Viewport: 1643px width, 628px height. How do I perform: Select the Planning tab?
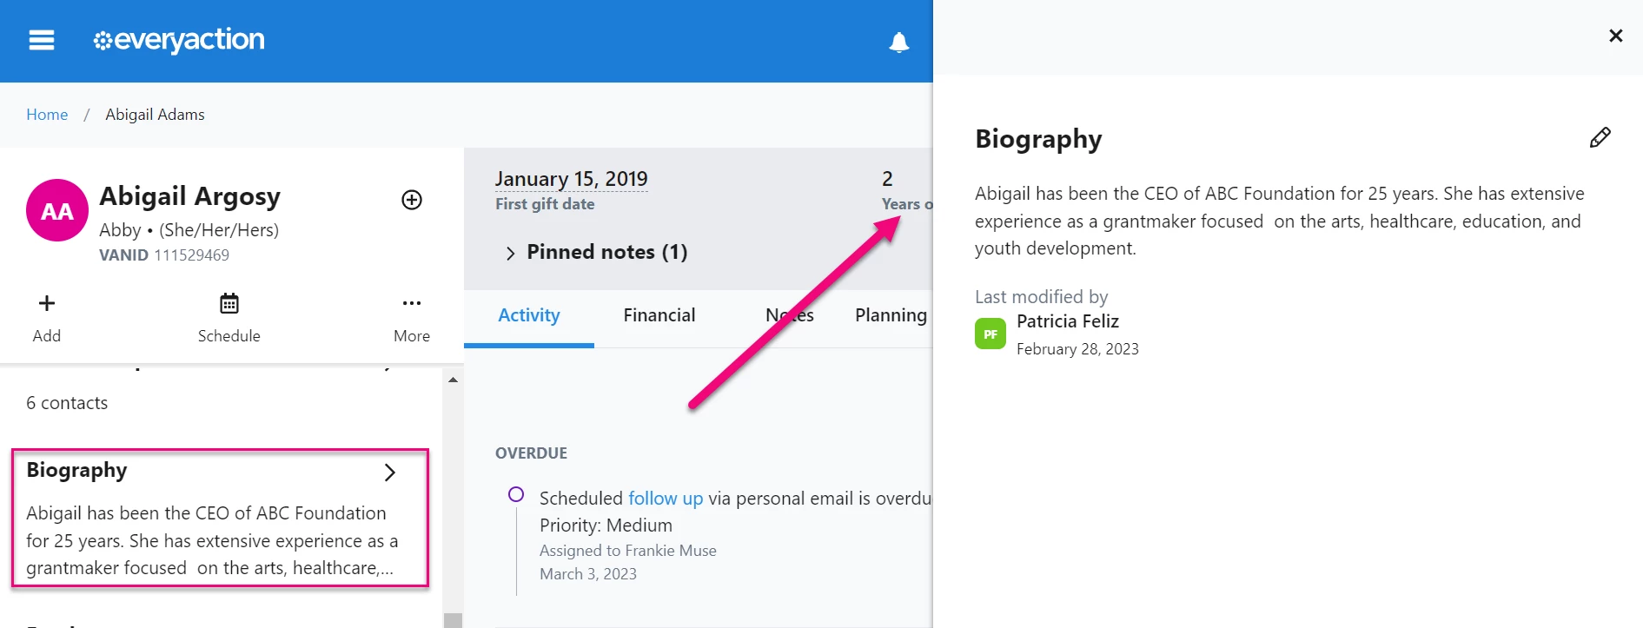point(890,314)
